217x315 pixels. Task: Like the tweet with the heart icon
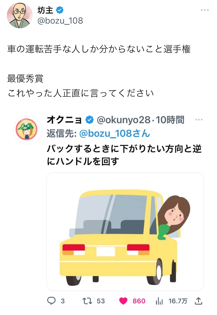(x=123, y=301)
